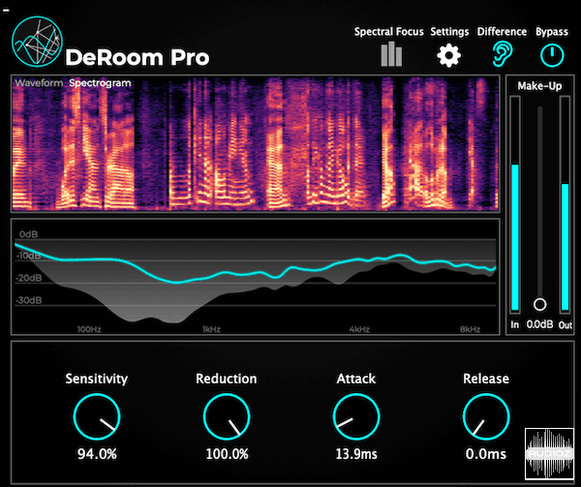Click the 100.0% Reduction value
Screen dimensions: 581x487
coord(227,454)
